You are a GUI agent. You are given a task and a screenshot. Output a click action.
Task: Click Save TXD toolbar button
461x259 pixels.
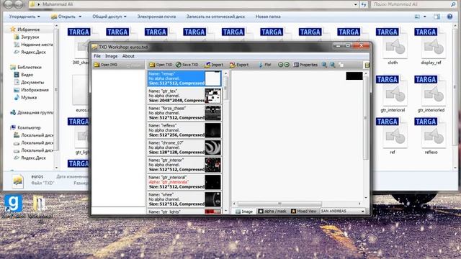(187, 65)
